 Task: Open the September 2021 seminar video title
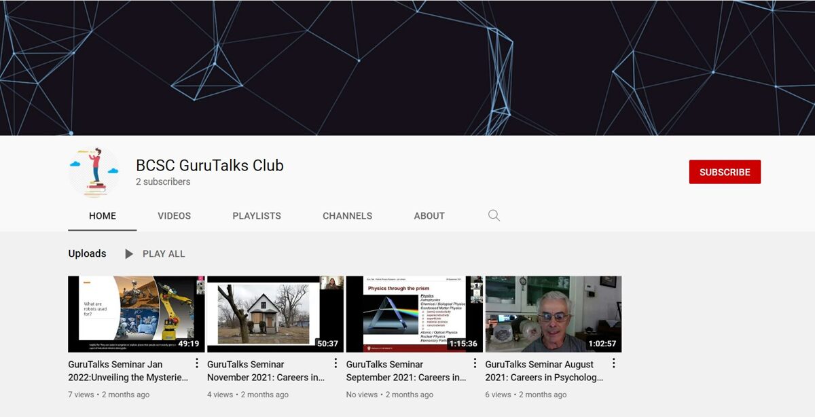click(406, 371)
